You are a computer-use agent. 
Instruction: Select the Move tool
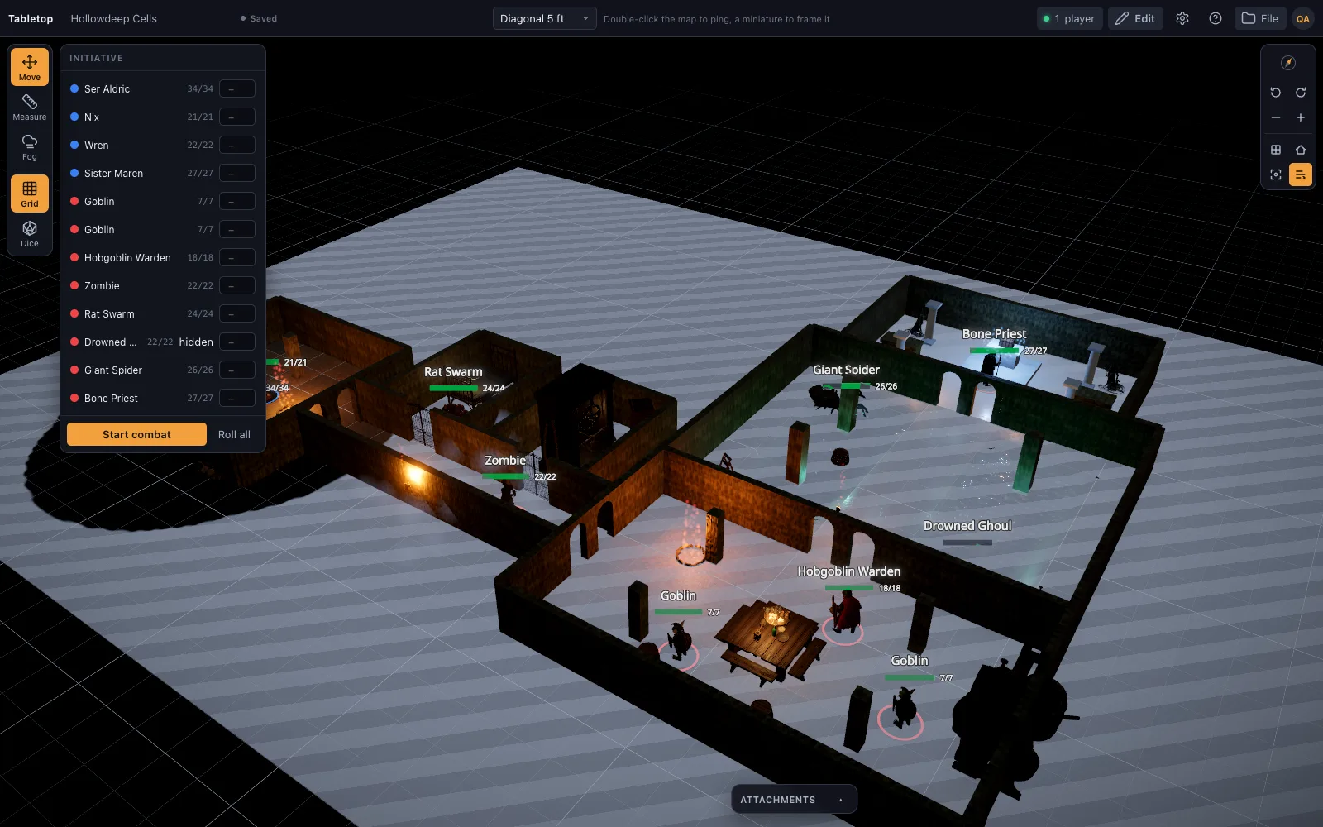click(30, 67)
